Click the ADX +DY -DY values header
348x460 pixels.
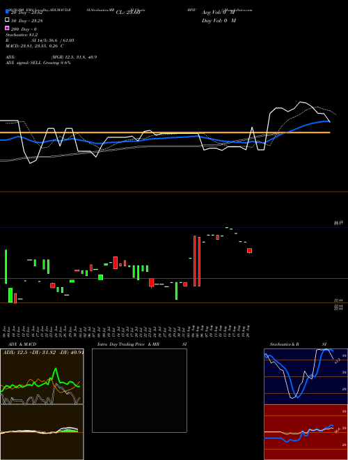[x=43, y=352]
